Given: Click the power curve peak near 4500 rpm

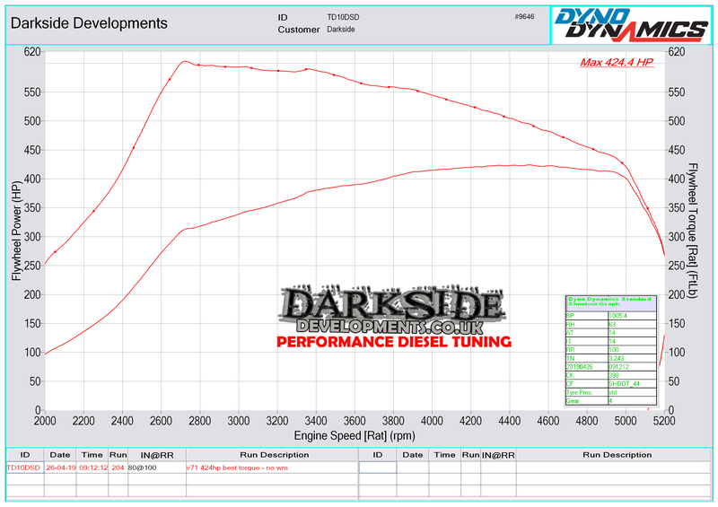Looking at the screenshot, I should 529,165.
